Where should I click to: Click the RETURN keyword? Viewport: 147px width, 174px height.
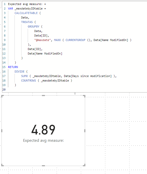click(13, 67)
